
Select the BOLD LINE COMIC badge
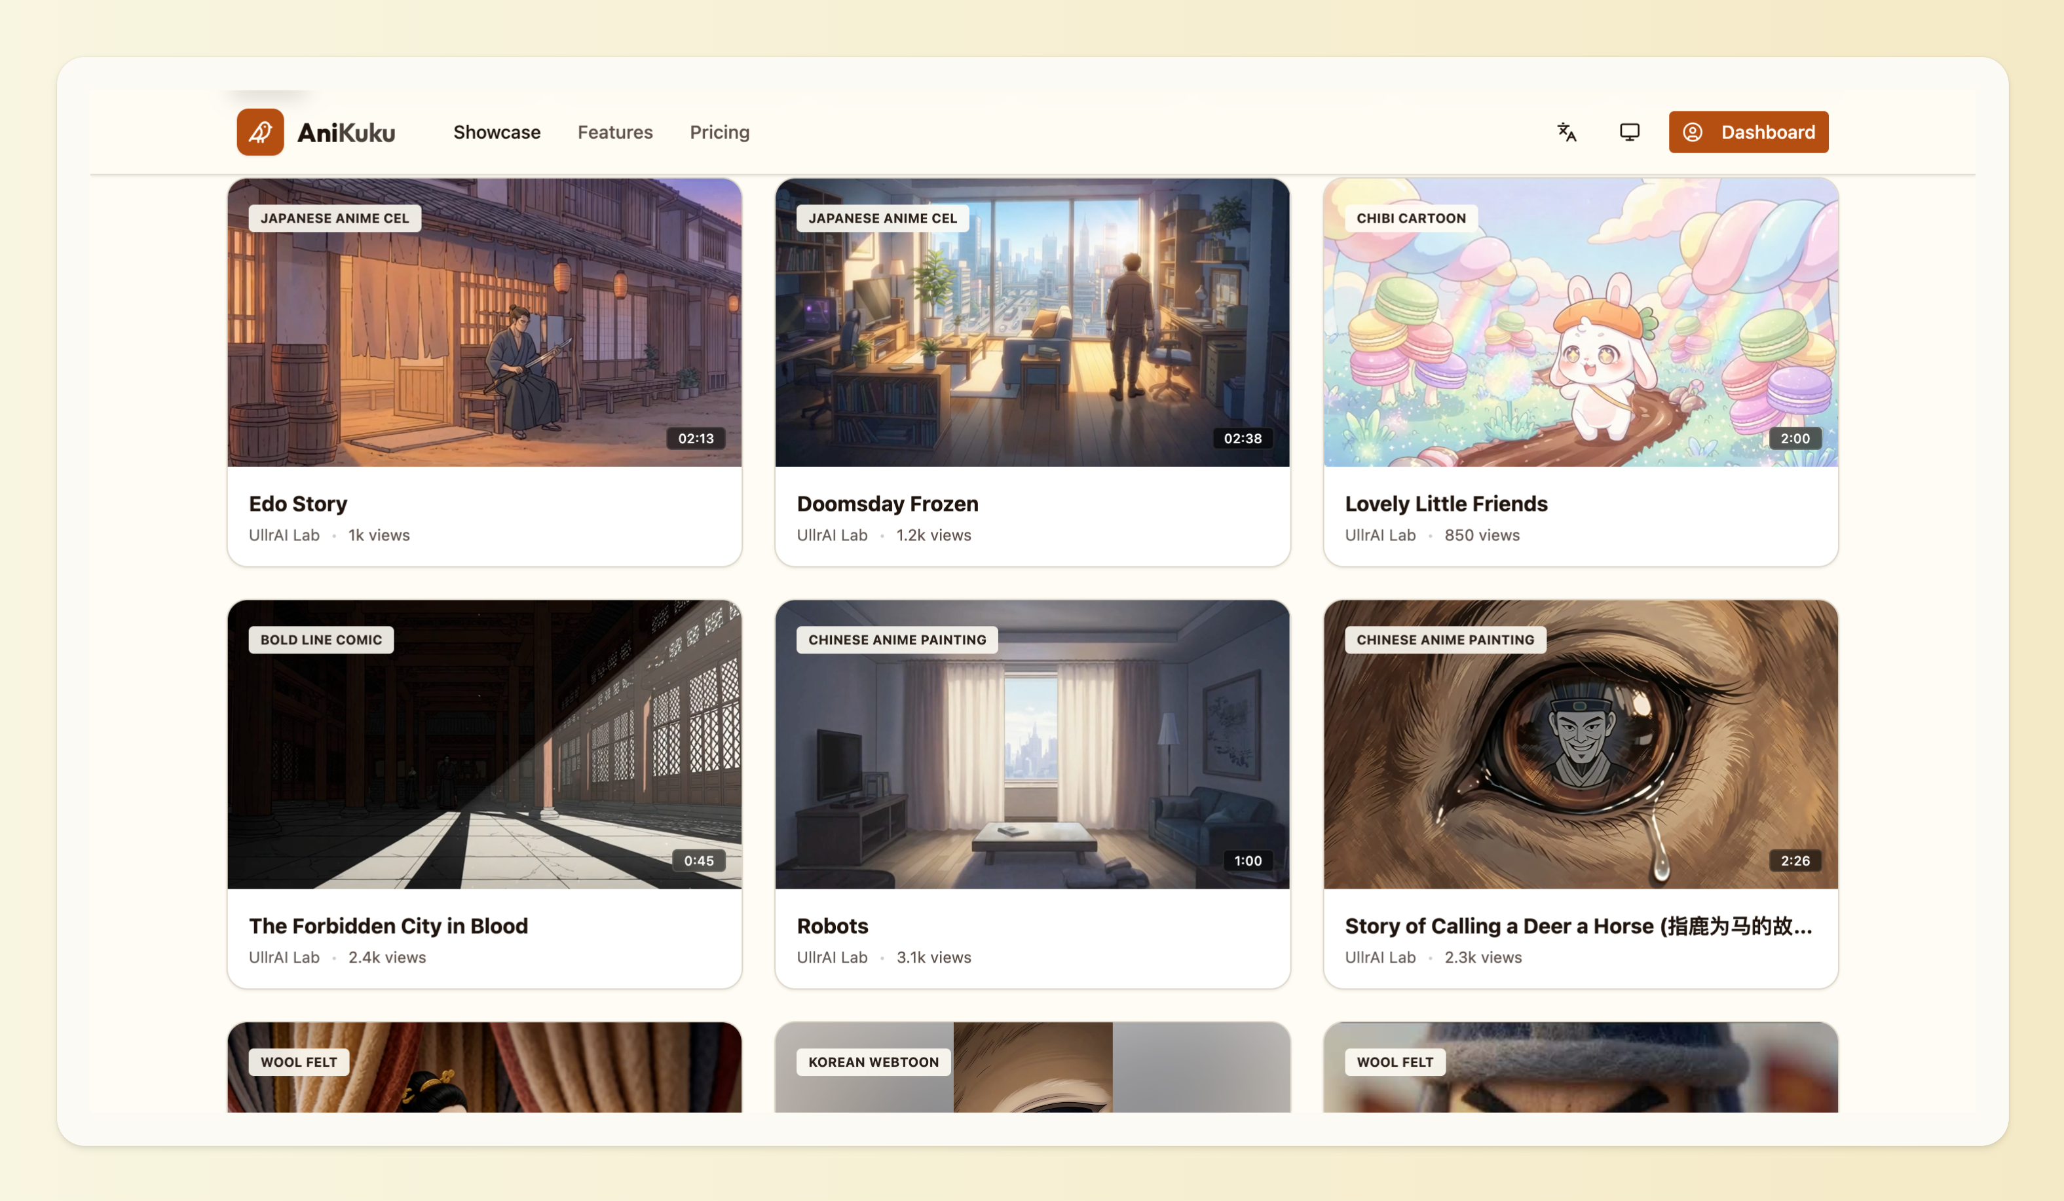(320, 639)
